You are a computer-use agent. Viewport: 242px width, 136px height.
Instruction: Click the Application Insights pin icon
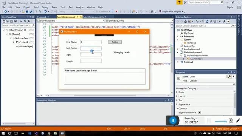[160, 11]
